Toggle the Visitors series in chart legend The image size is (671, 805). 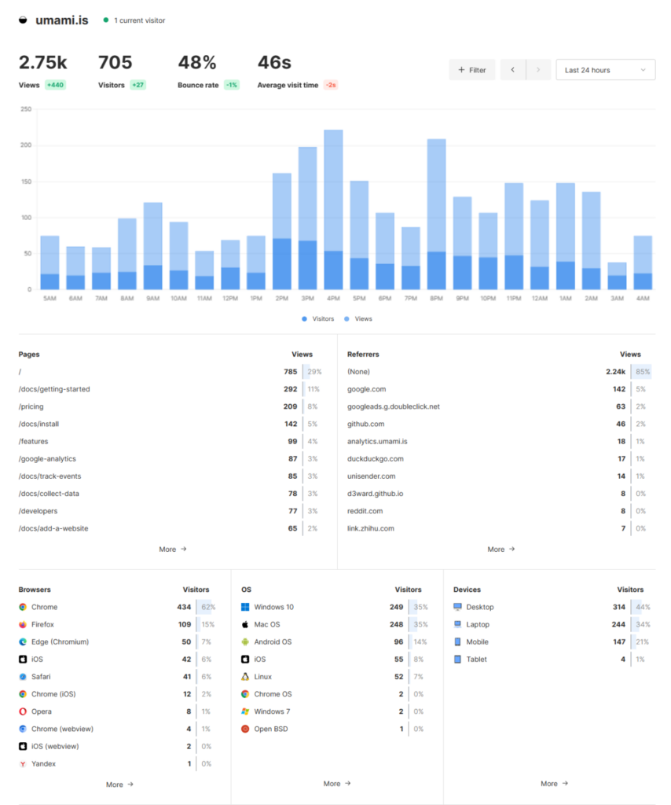coord(318,319)
